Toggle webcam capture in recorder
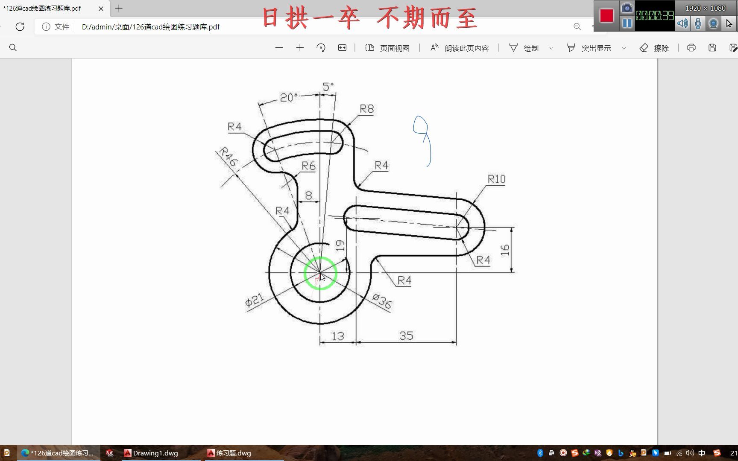Viewport: 738px width, 461px height. (713, 23)
